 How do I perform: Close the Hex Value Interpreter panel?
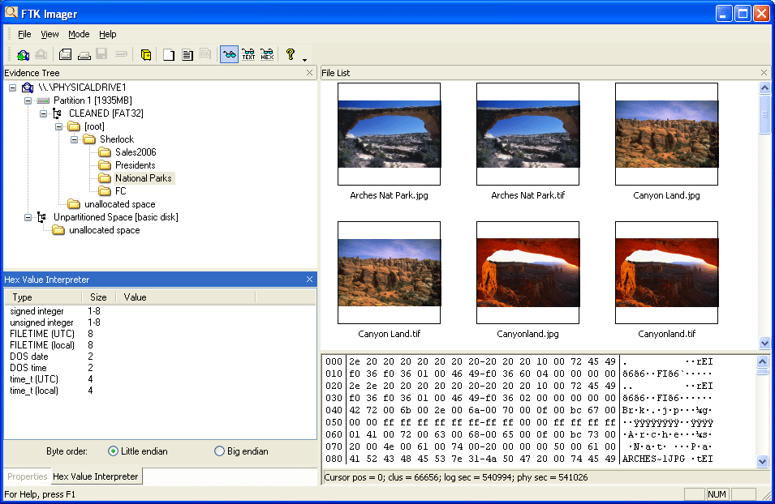coord(309,280)
